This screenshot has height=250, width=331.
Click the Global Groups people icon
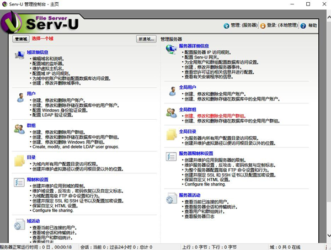point(172,113)
